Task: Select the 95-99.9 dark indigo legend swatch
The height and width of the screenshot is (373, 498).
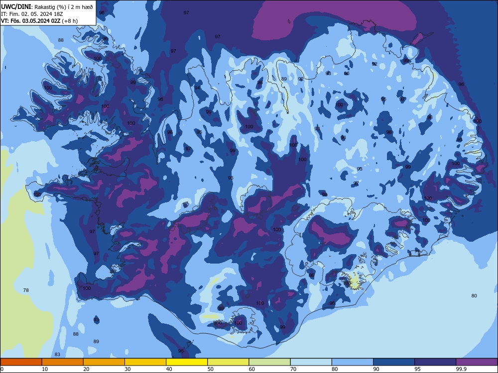Action: coord(435,362)
